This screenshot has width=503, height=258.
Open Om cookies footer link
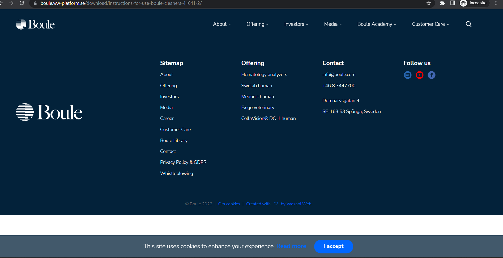pyautogui.click(x=229, y=204)
